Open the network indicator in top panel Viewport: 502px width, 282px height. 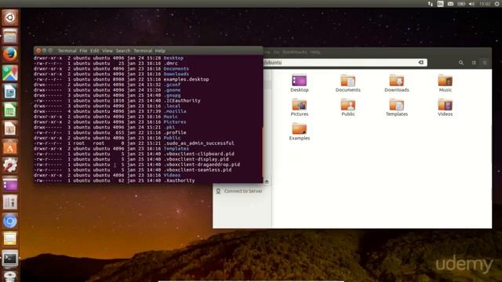pyautogui.click(x=430, y=4)
